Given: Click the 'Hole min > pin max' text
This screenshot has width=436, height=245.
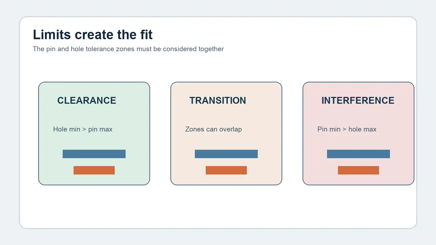Looking at the screenshot, I should tap(83, 129).
